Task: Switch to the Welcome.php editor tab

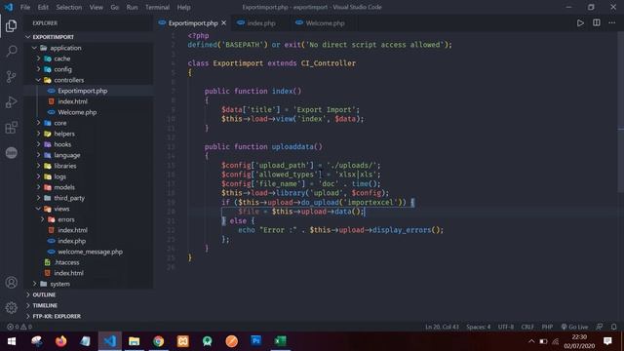Action: pyautogui.click(x=325, y=23)
